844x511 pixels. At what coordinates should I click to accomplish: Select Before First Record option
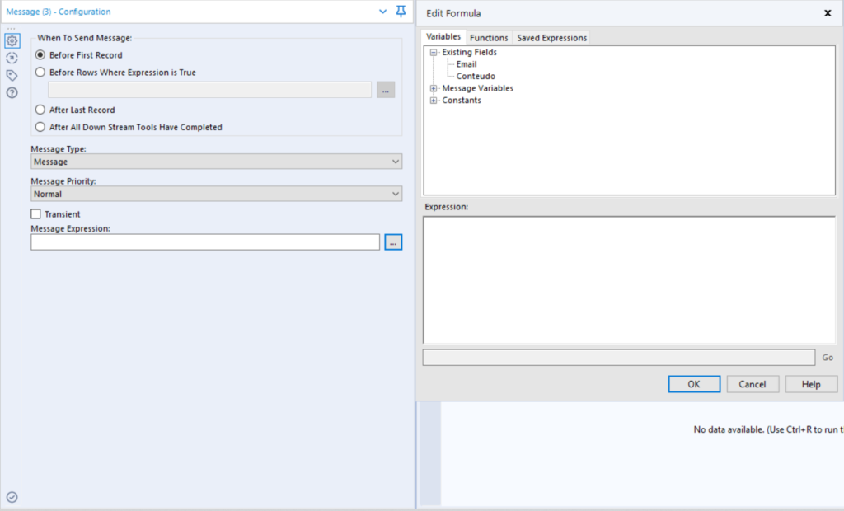point(40,55)
